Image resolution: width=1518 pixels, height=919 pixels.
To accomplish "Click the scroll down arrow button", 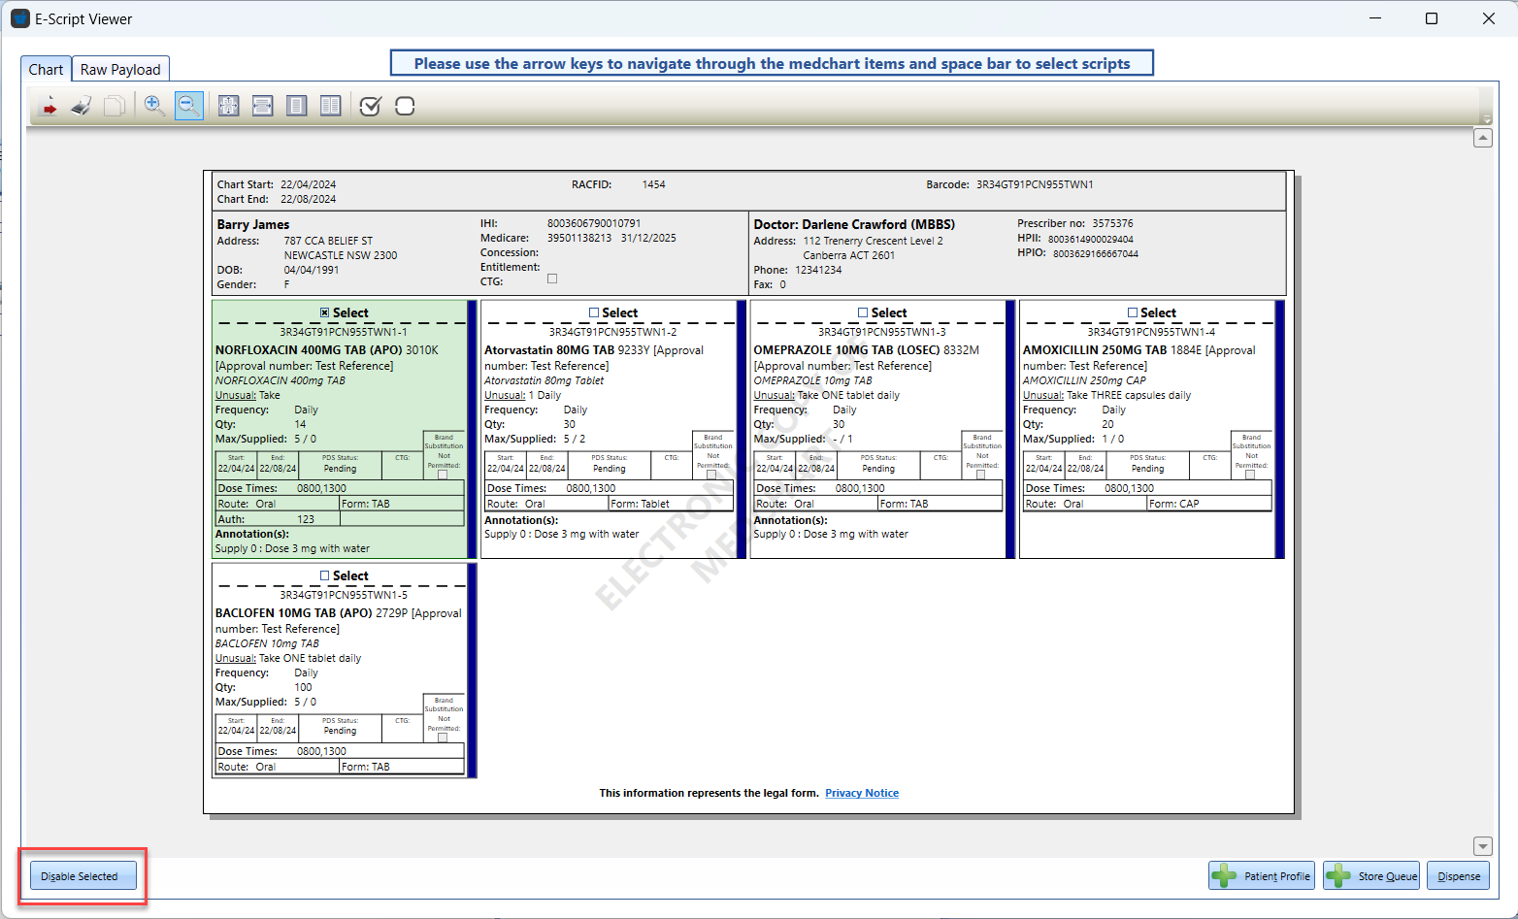I will pyautogui.click(x=1483, y=846).
